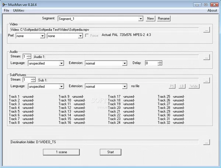
Task: Click the 1 scene button
Action: click(61, 152)
